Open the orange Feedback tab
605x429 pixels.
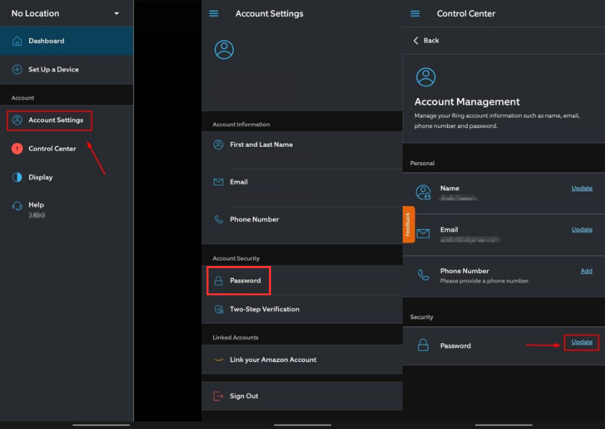pos(408,225)
